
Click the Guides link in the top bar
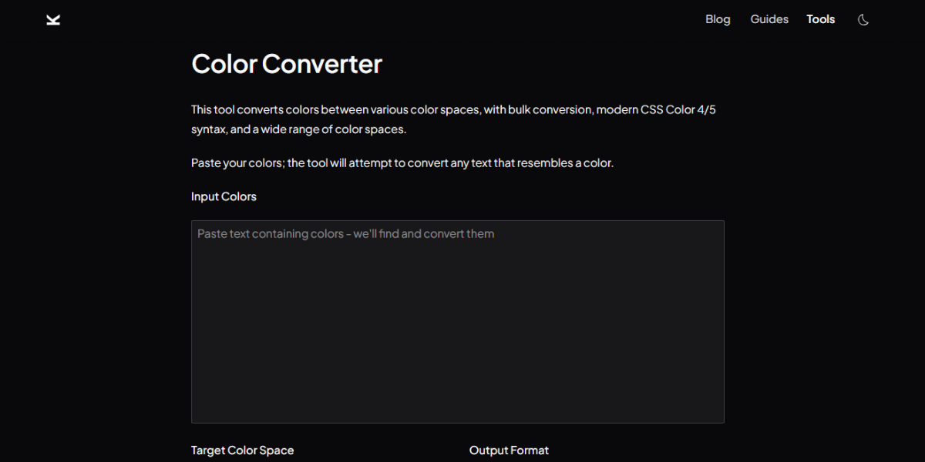click(x=769, y=19)
